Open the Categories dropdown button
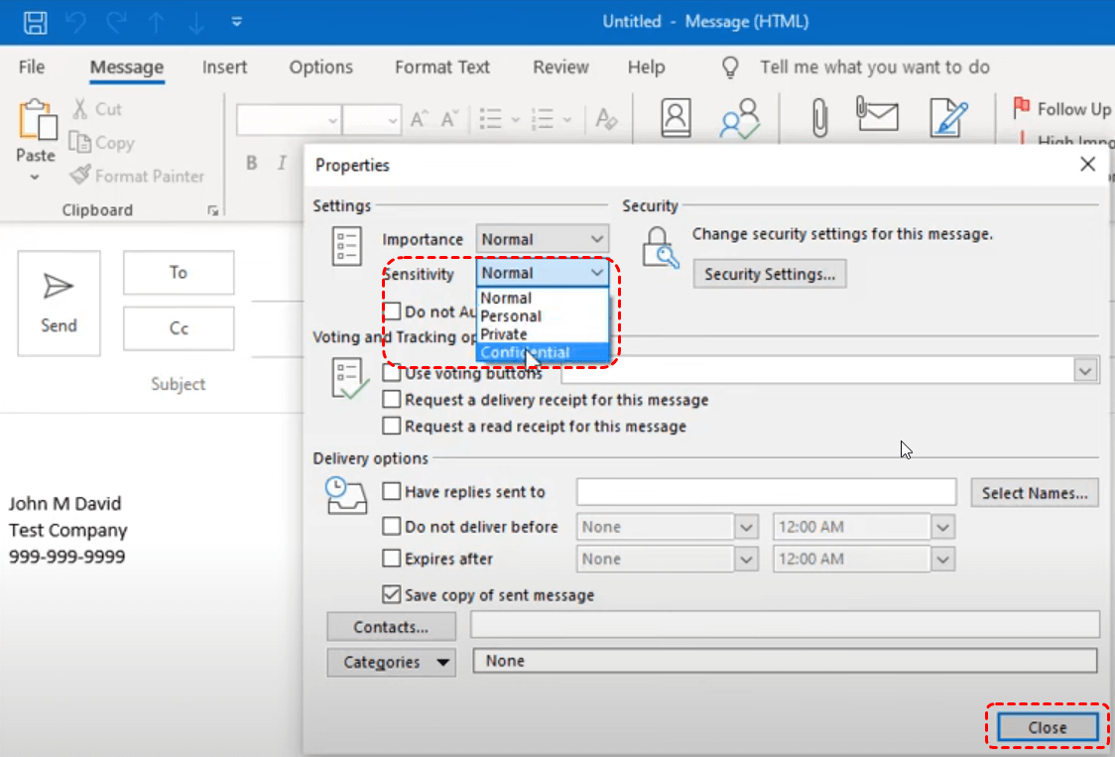The image size is (1115, 757). (x=391, y=663)
